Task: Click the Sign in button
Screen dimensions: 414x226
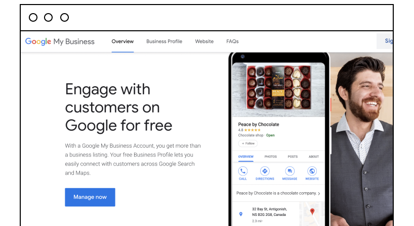Action: click(385, 41)
